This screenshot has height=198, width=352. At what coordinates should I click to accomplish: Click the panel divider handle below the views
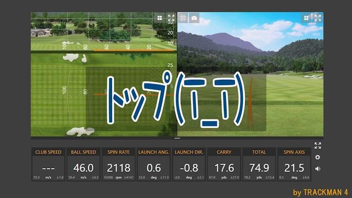[x=177, y=138]
